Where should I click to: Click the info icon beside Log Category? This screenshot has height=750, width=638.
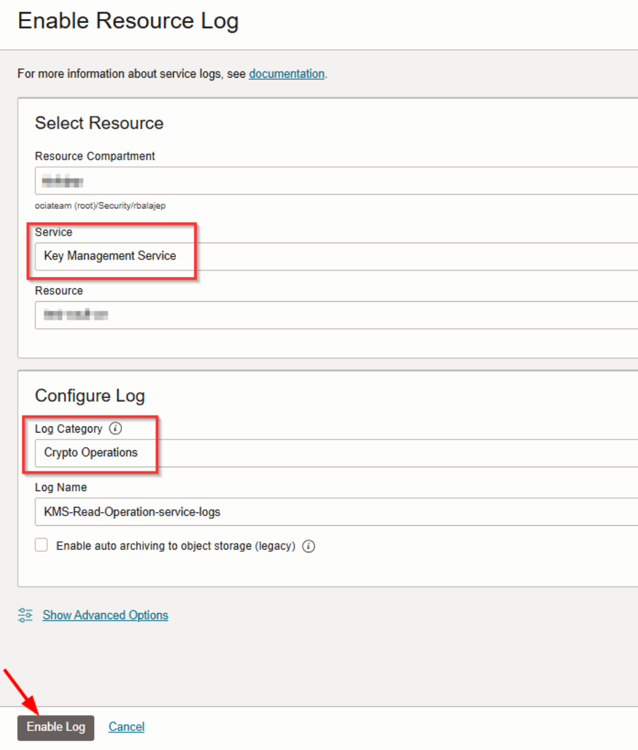pyautogui.click(x=115, y=428)
